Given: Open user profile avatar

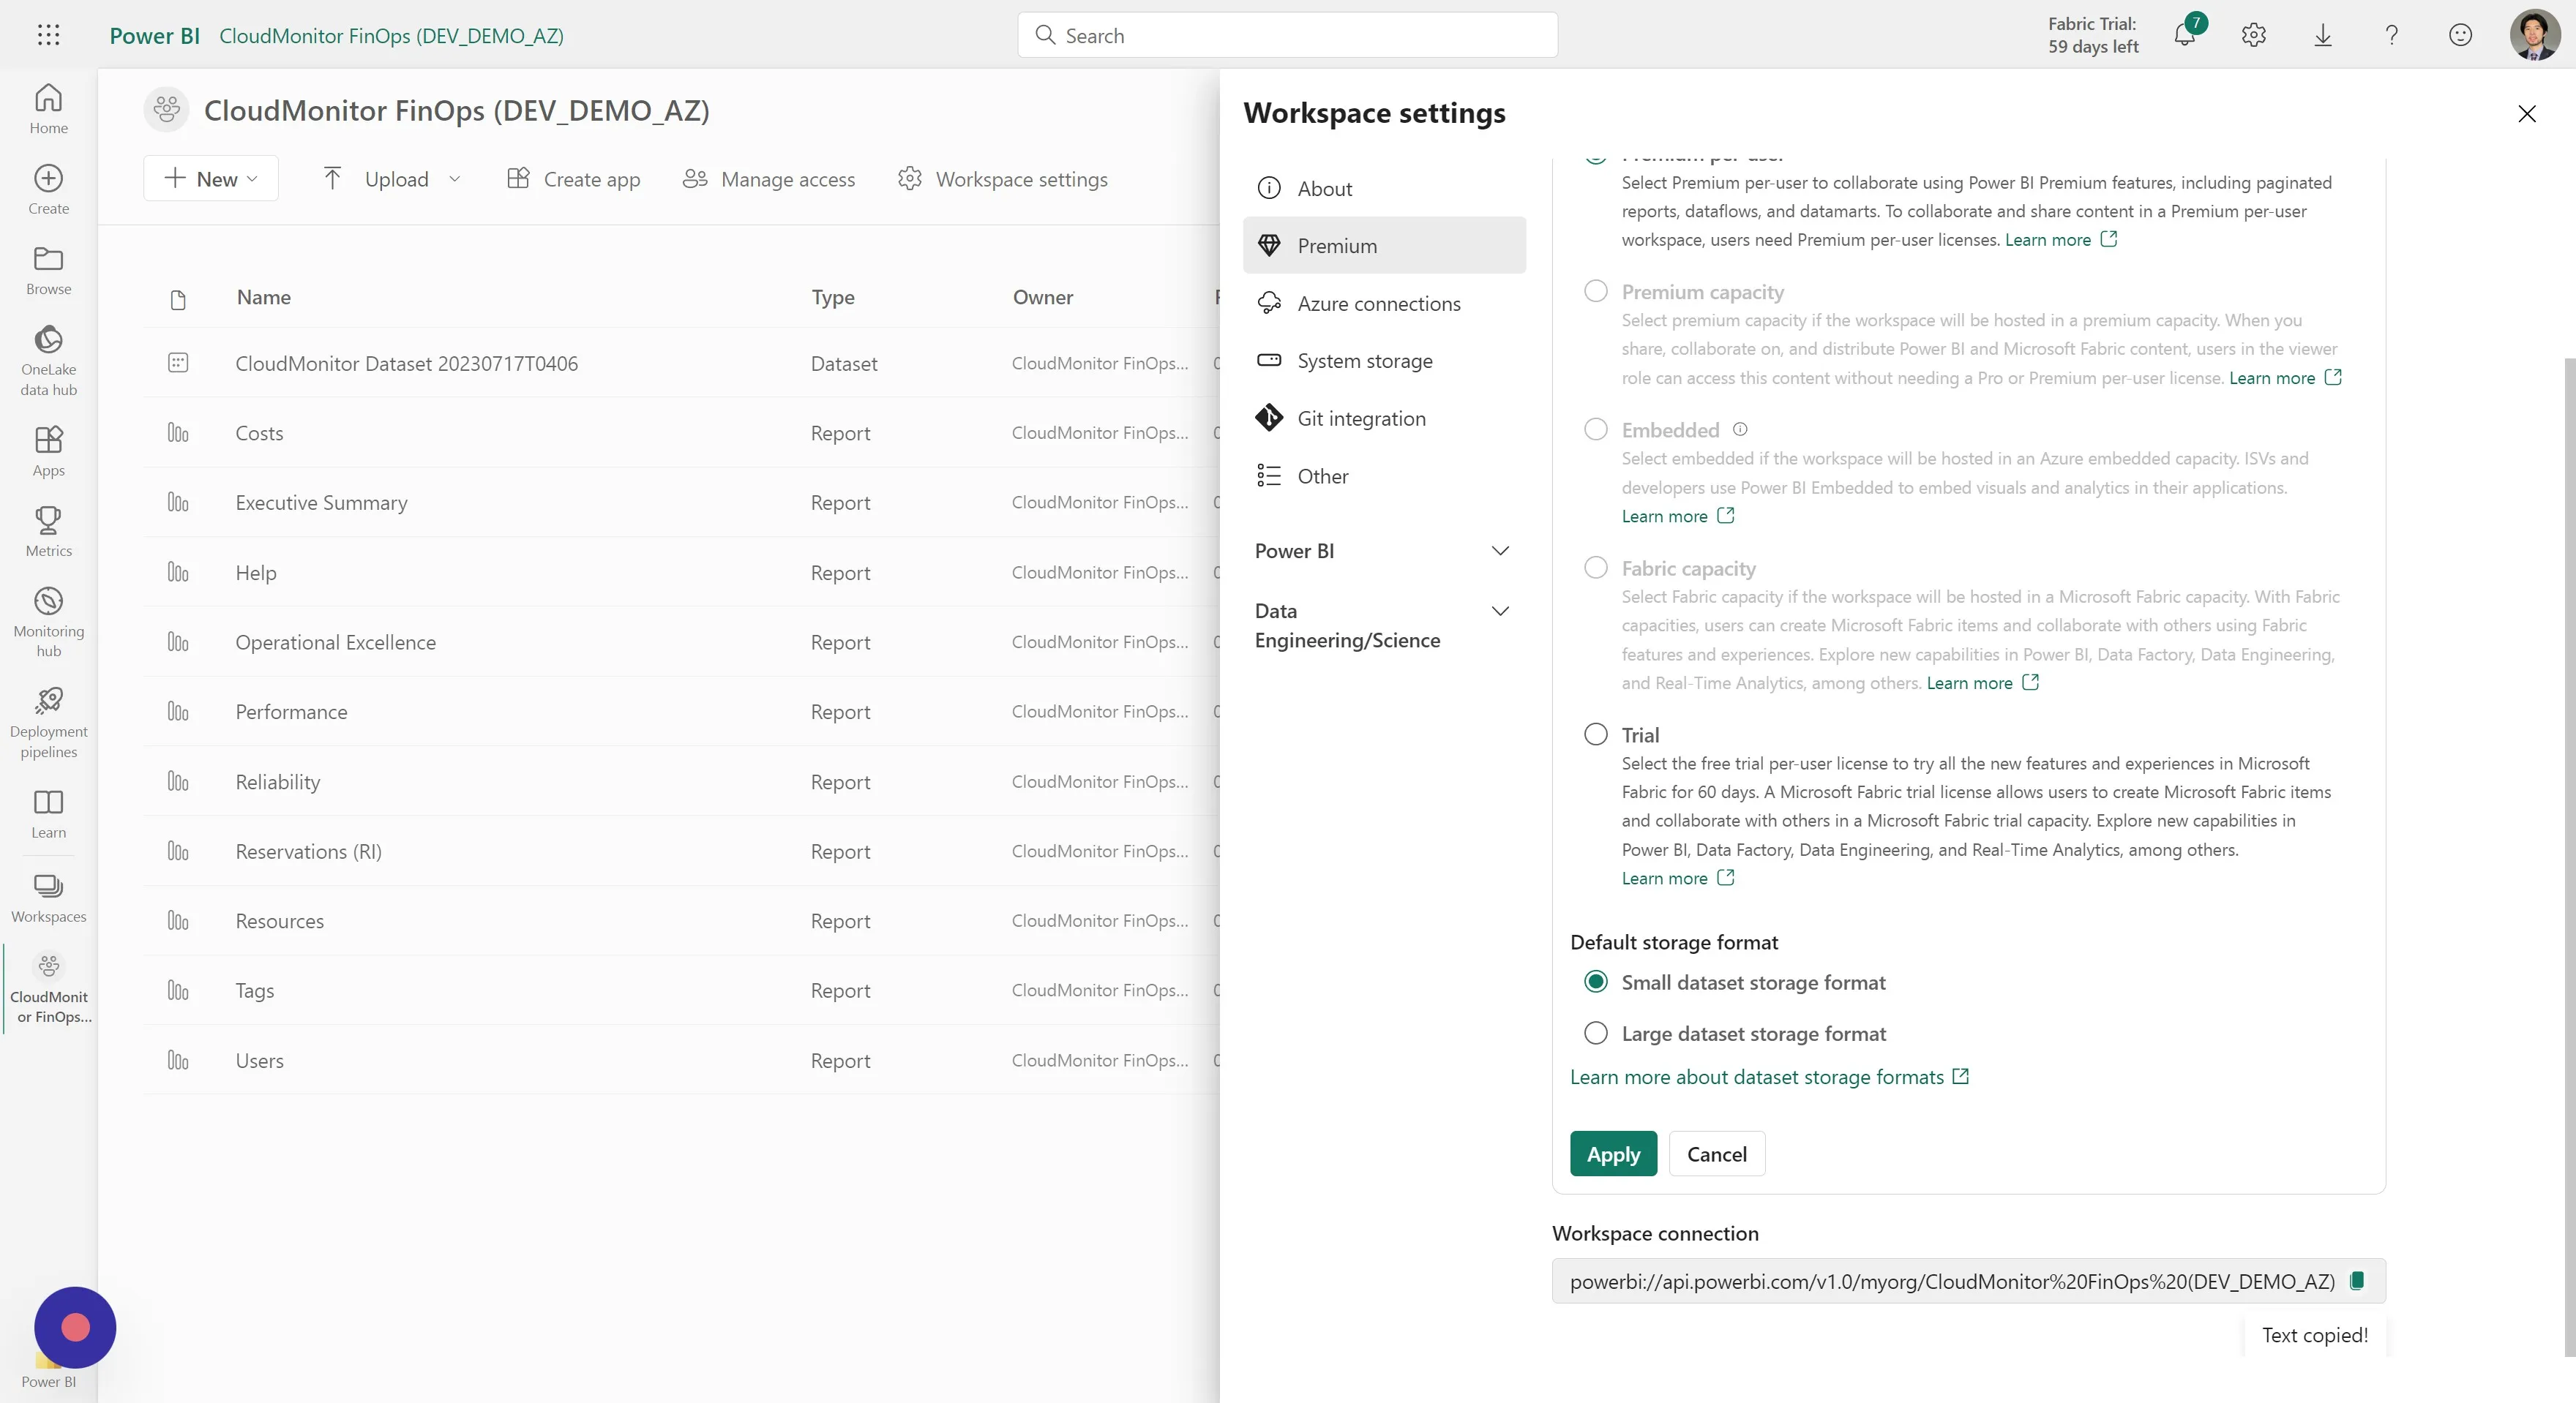Looking at the screenshot, I should tap(2535, 35).
